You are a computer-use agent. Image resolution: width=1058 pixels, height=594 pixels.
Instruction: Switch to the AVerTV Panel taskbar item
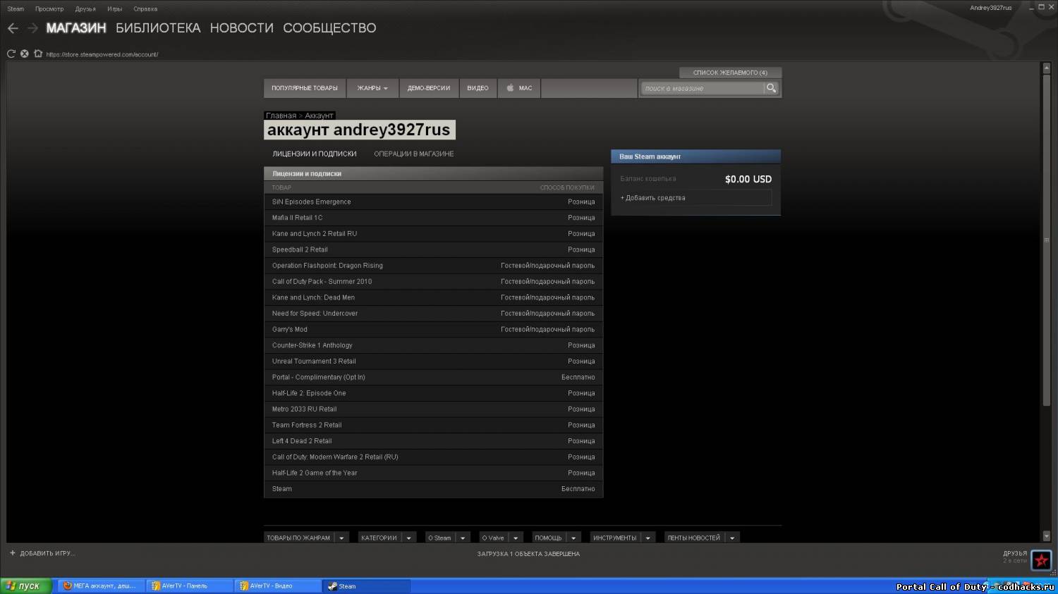(x=189, y=586)
